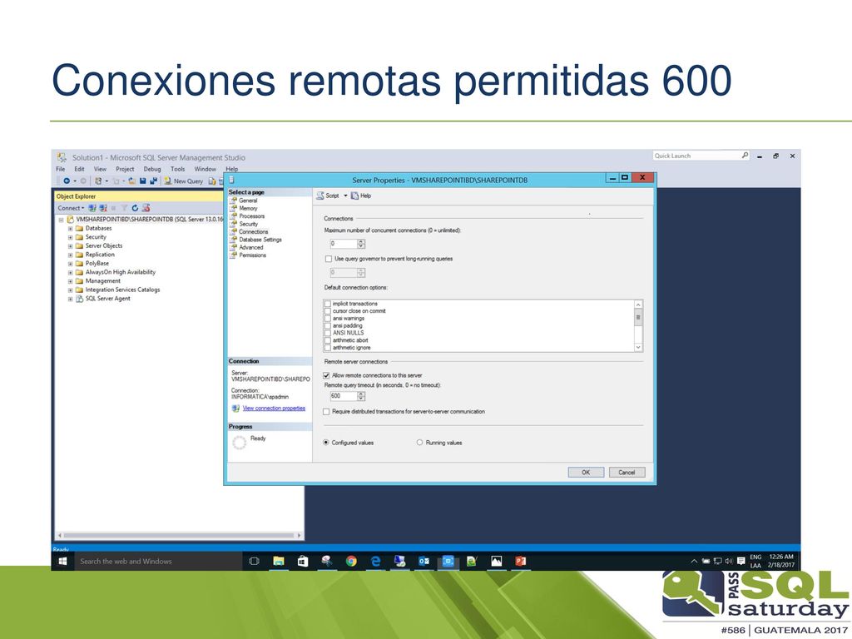Viewport: 852px width, 639px height.
Task: Open the File menu
Action: (x=60, y=169)
